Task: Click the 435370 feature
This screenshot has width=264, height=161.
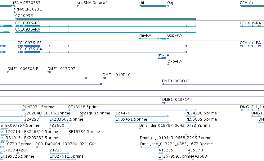Action: (x=189, y=153)
